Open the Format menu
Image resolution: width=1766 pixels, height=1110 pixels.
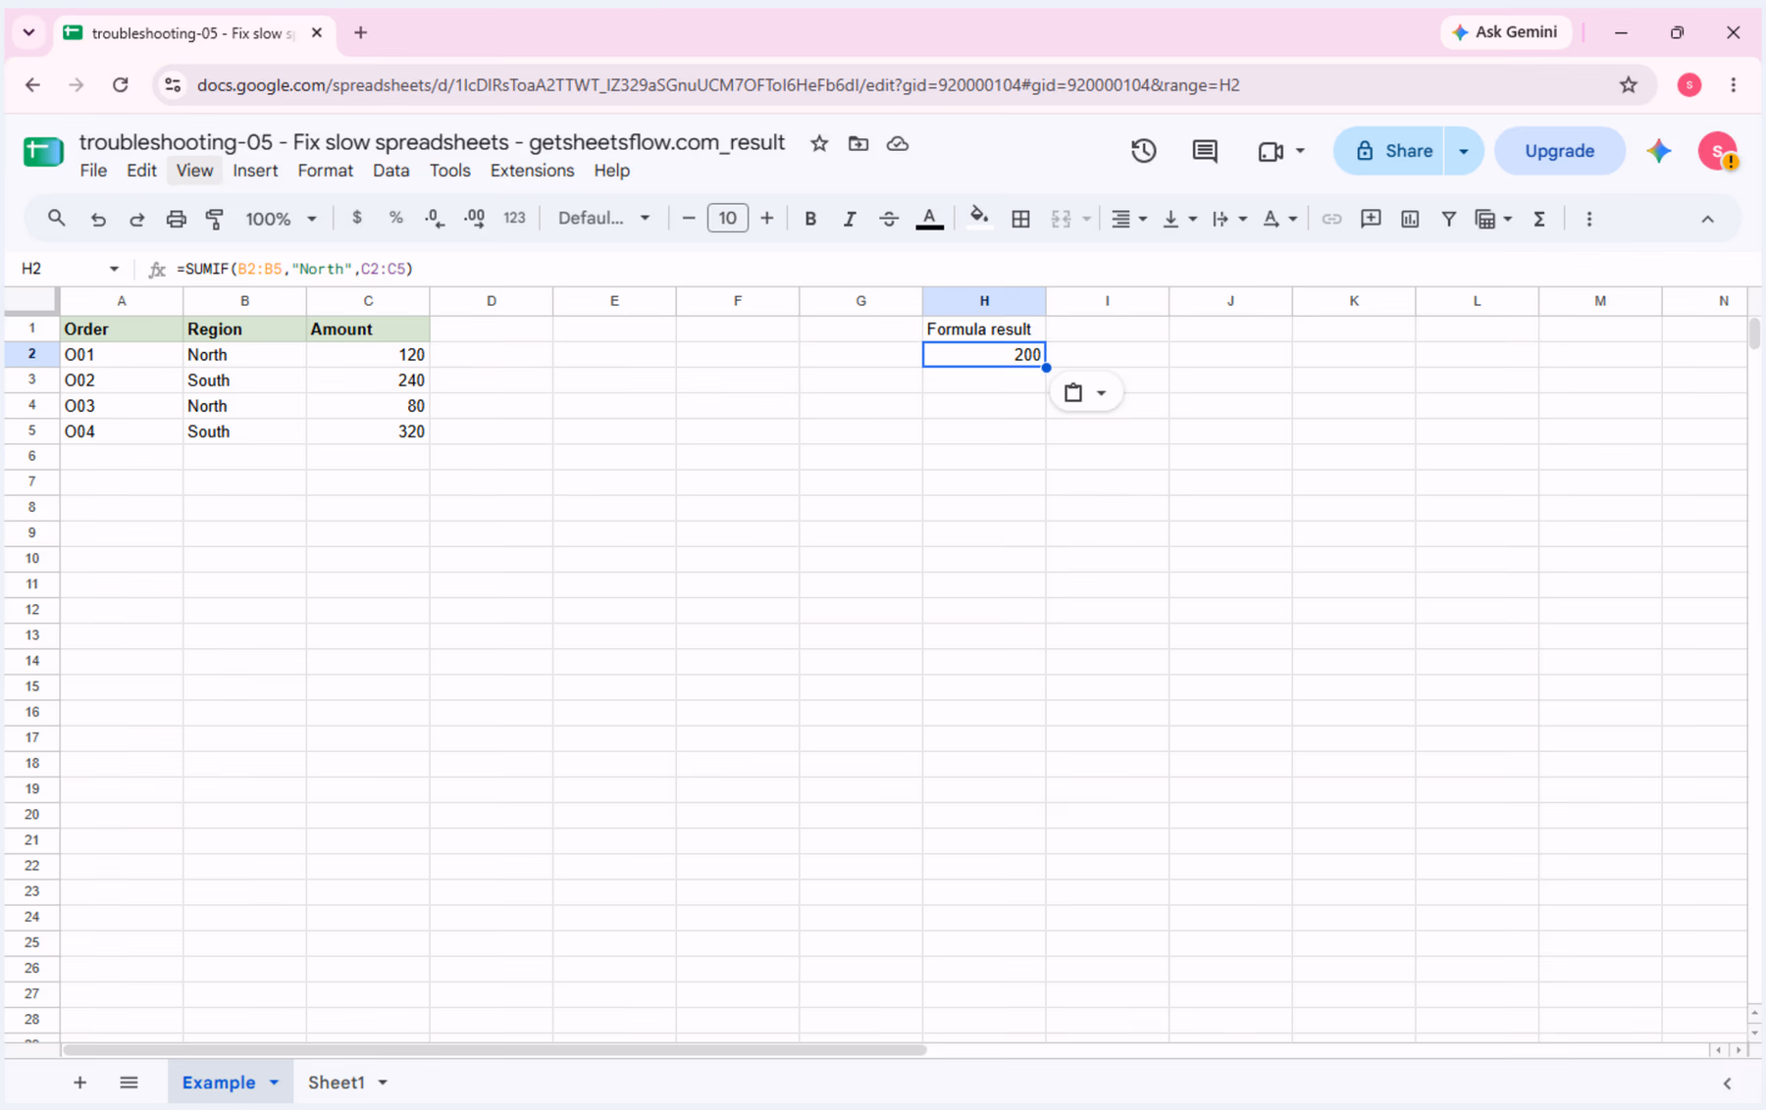(x=325, y=171)
